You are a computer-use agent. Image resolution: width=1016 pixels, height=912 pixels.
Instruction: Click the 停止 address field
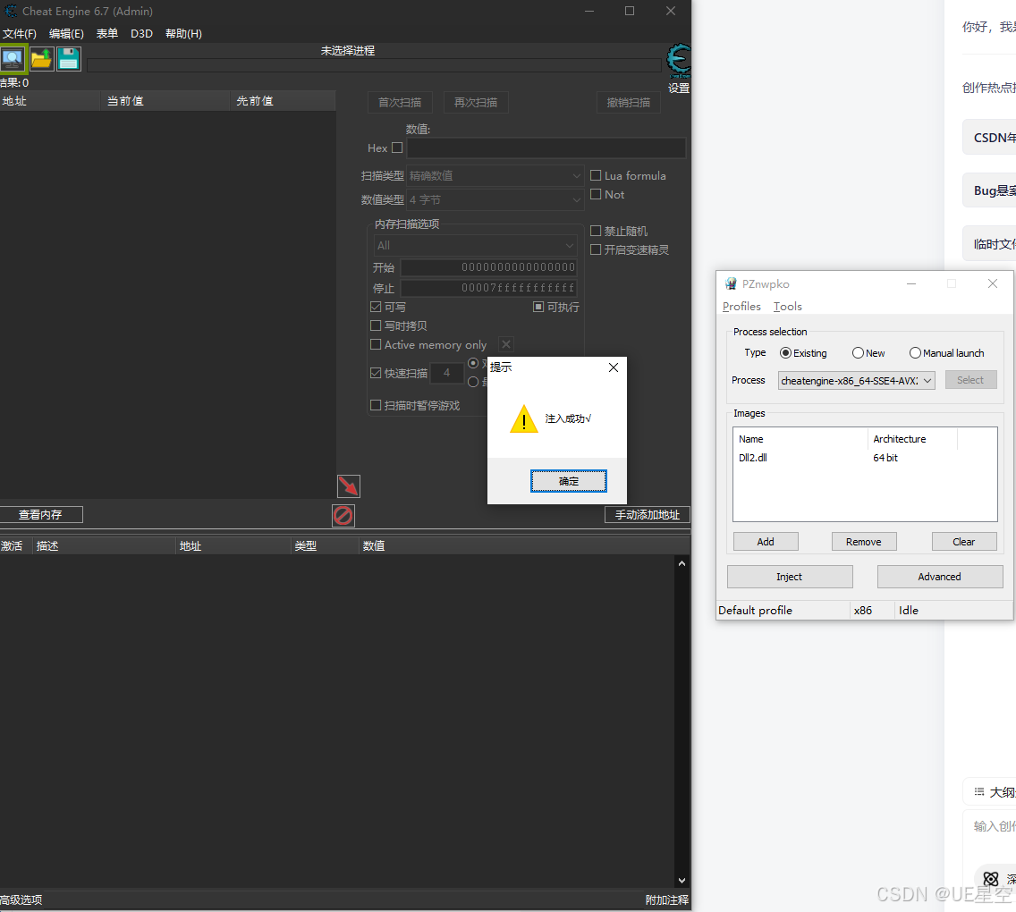pos(488,288)
